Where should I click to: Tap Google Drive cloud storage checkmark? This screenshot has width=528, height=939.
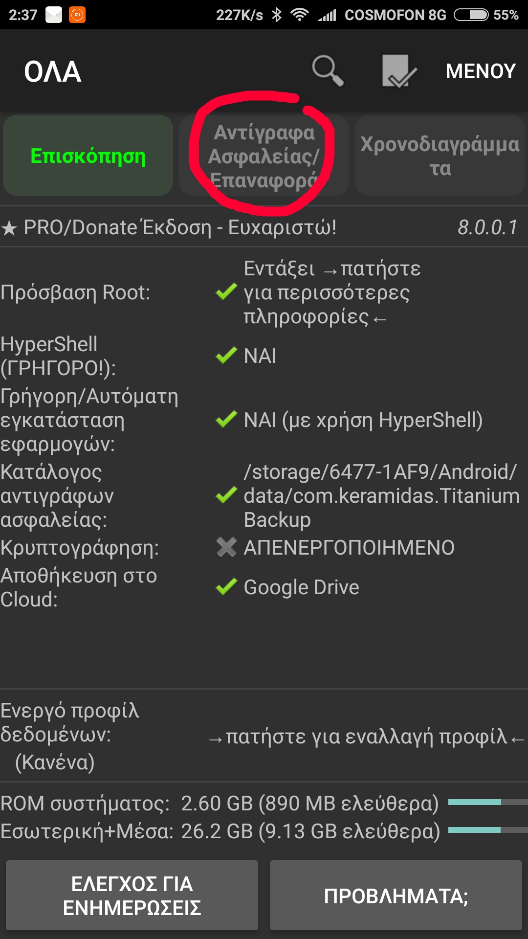pos(226,587)
